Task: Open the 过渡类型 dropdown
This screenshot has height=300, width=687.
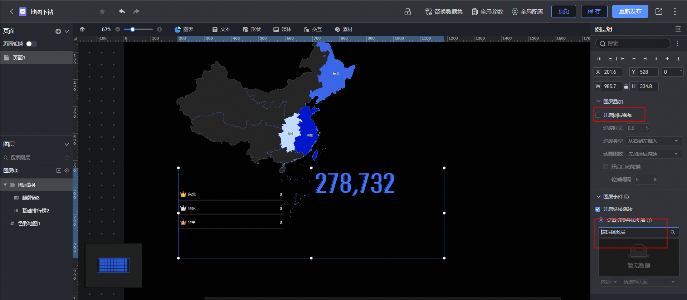Action: [x=653, y=141]
